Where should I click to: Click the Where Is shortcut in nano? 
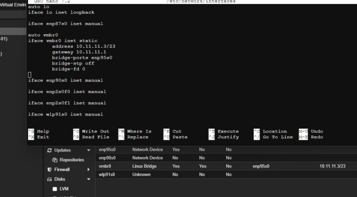point(135,132)
